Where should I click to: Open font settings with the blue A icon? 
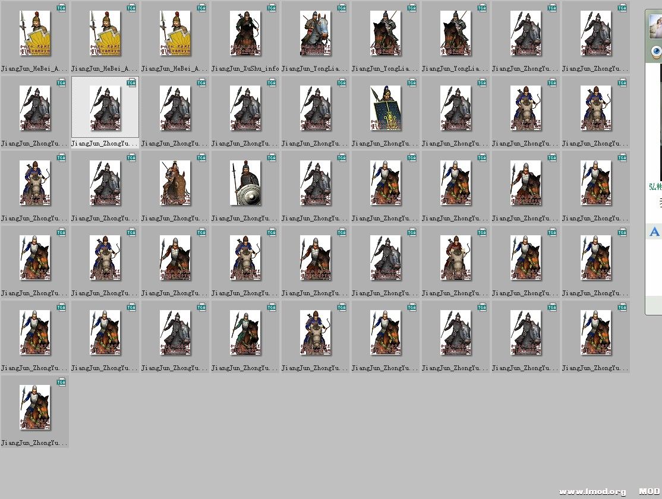pyautogui.click(x=654, y=232)
